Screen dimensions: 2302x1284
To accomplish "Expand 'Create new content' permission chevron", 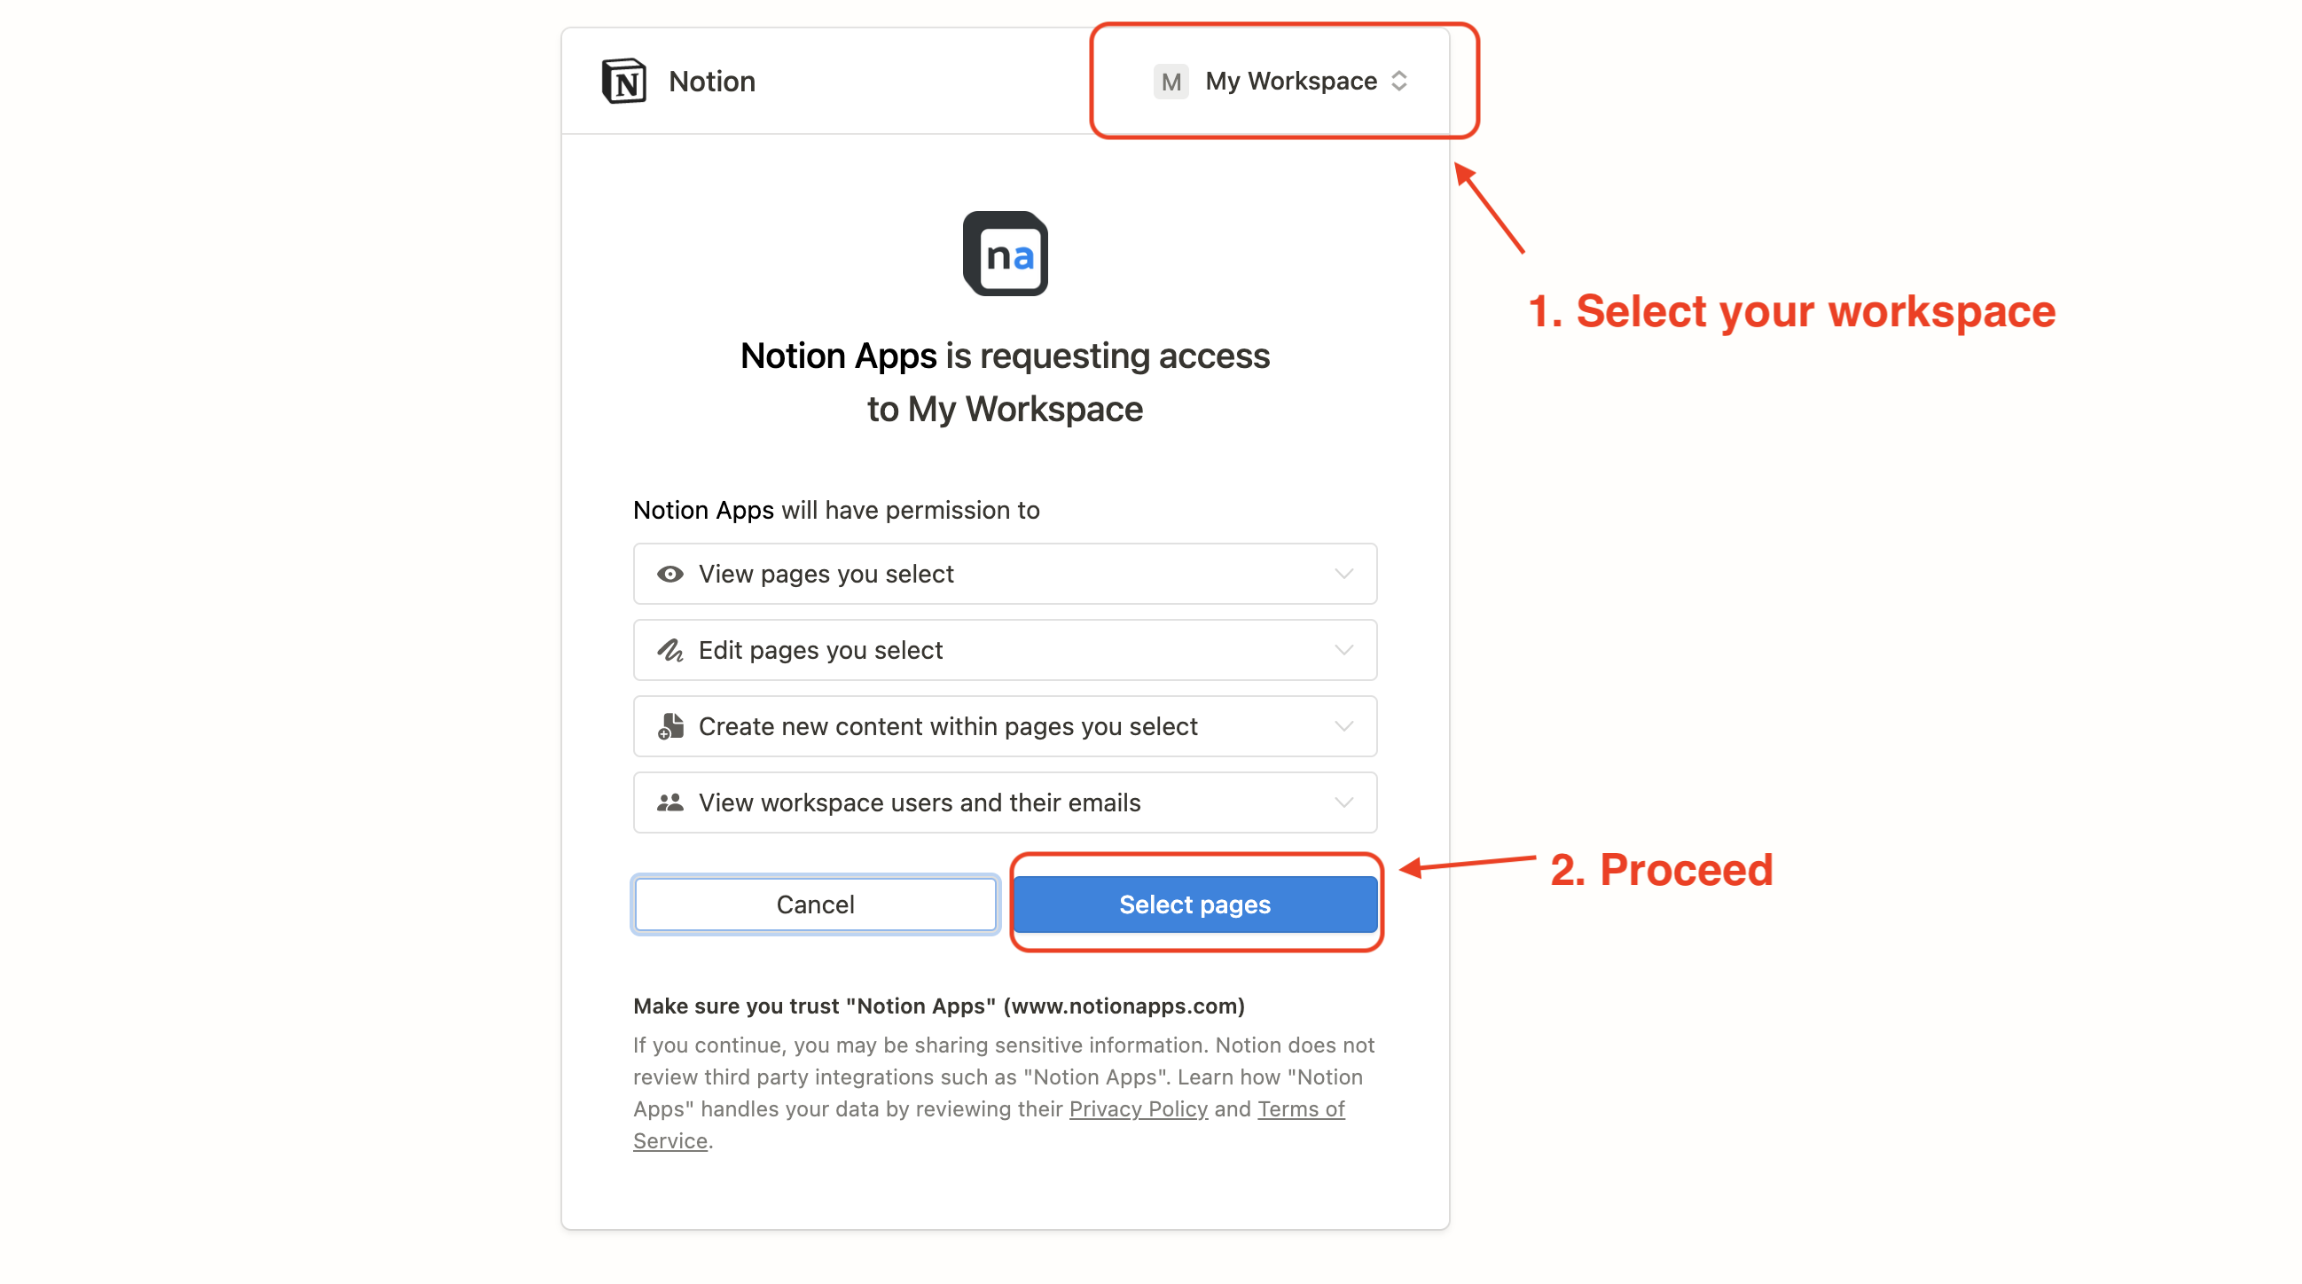I will [1343, 726].
